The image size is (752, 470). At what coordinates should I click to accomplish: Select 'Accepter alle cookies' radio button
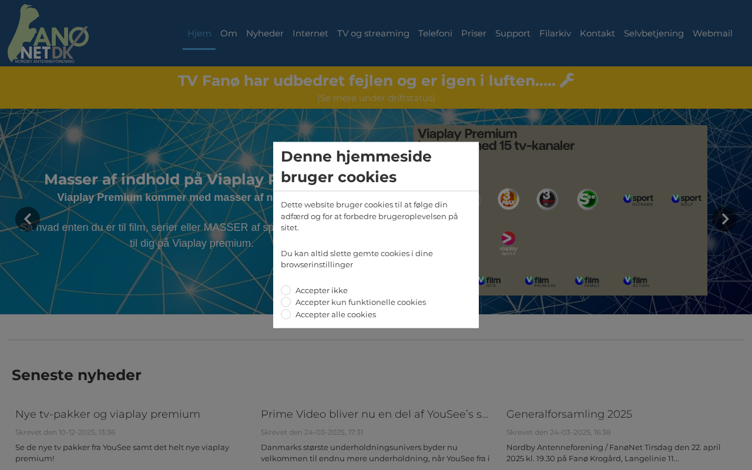click(x=286, y=314)
